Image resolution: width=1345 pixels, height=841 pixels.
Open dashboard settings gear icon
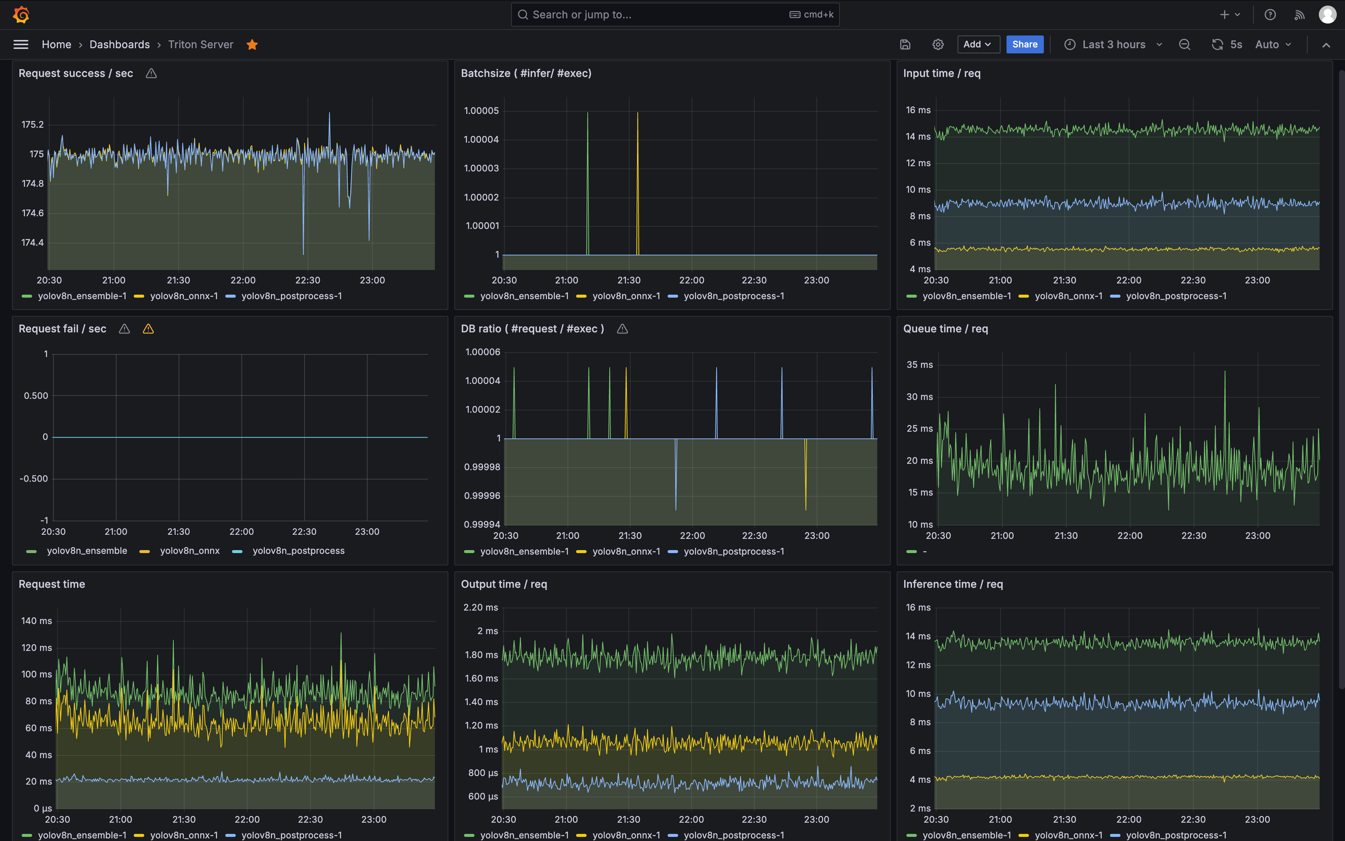coord(938,44)
